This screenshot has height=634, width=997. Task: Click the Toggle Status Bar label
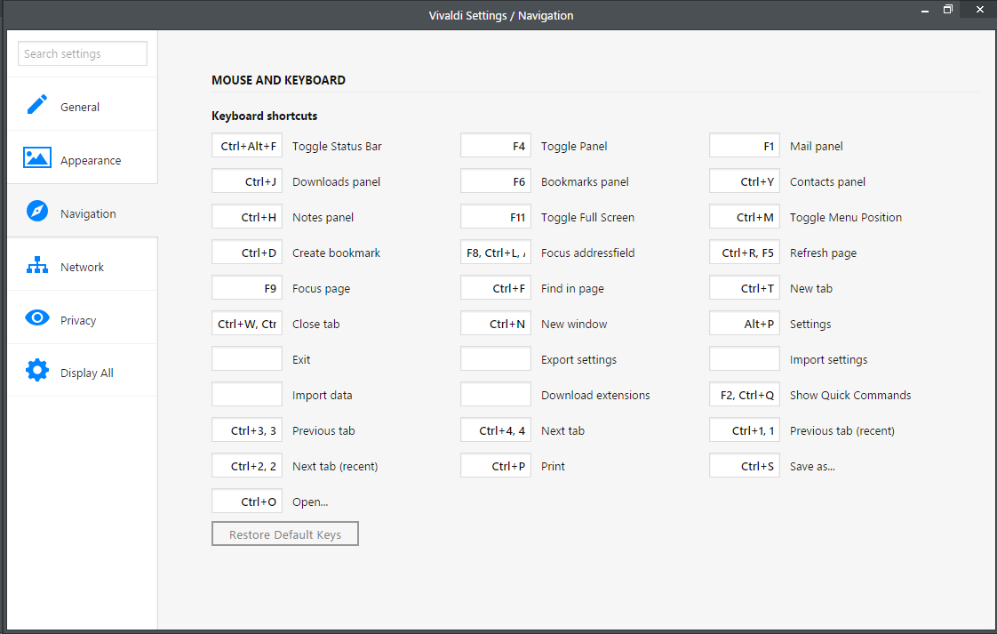point(337,147)
